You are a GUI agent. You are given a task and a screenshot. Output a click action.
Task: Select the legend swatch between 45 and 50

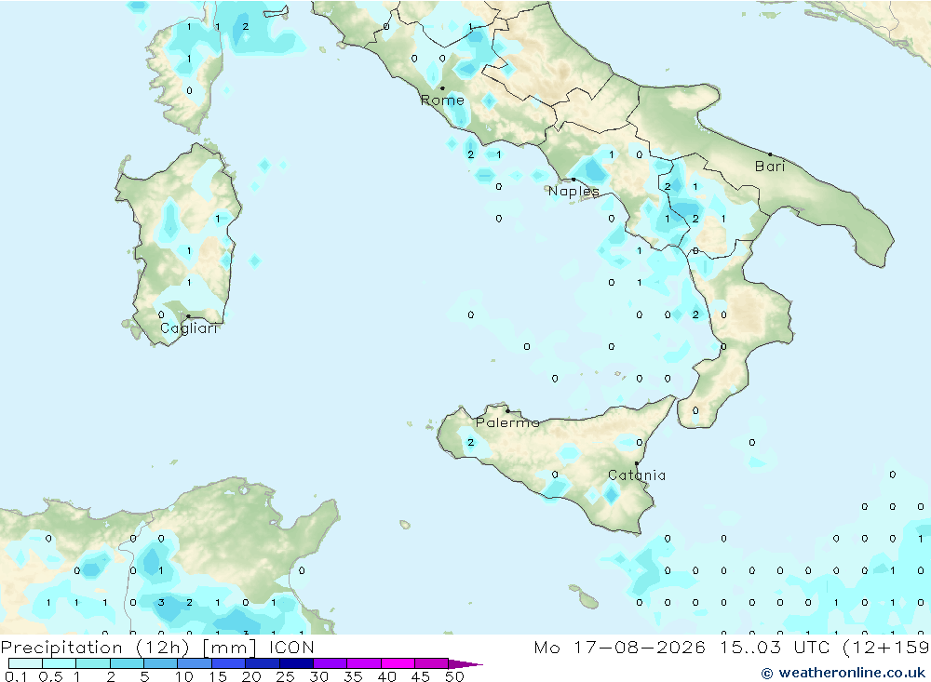click(x=432, y=663)
